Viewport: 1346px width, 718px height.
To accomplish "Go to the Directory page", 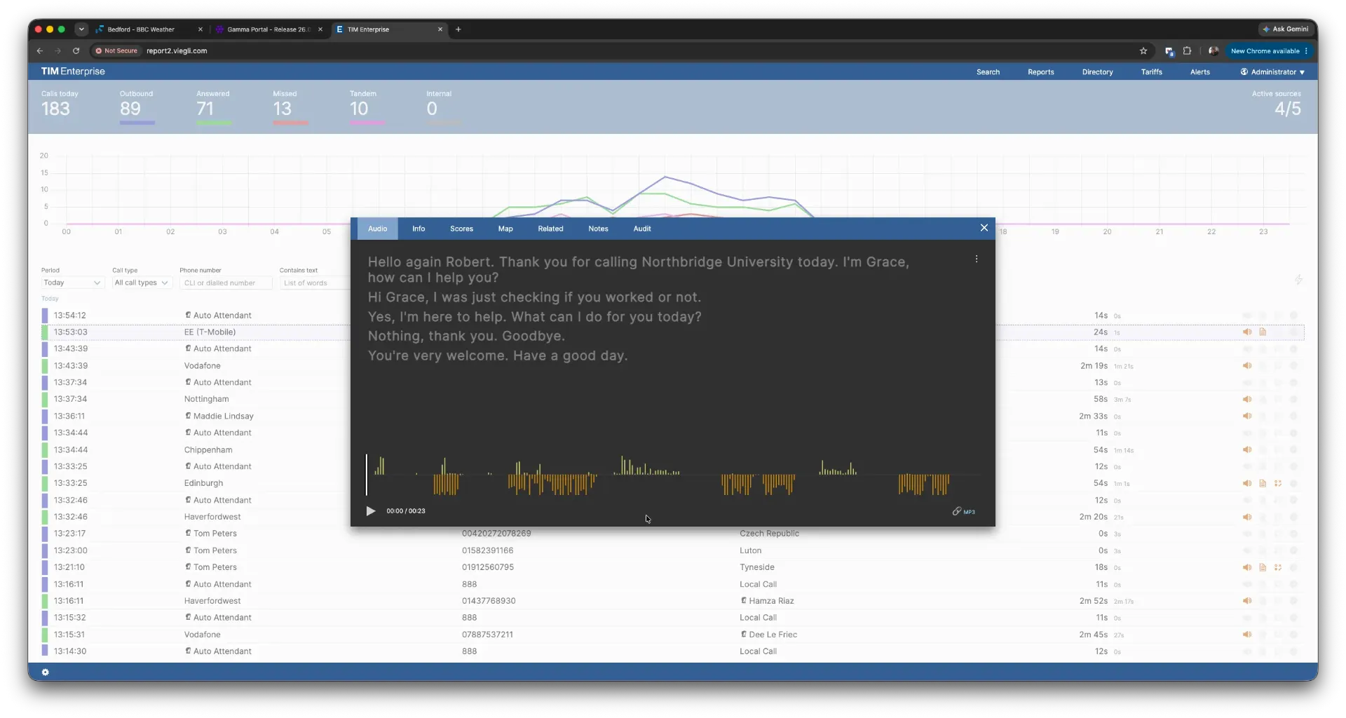I will click(x=1097, y=72).
